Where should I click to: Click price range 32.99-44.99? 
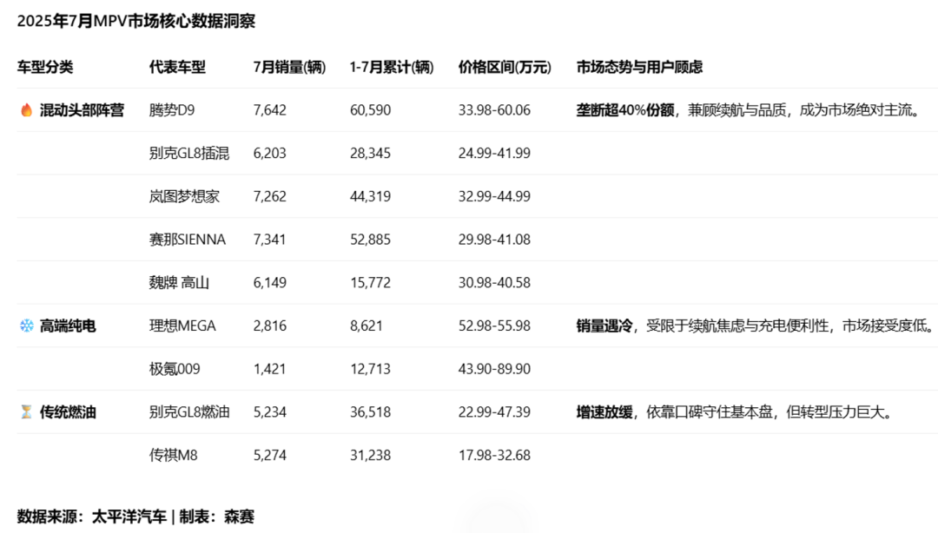[x=495, y=196]
